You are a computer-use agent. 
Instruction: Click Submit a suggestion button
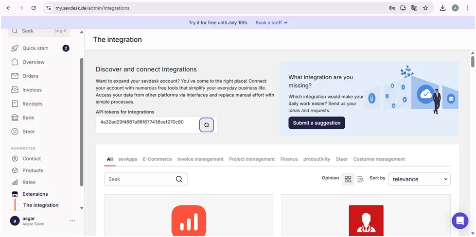click(317, 123)
